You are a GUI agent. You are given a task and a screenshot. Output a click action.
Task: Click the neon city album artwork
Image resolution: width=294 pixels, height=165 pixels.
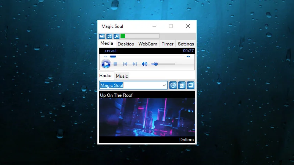(147, 117)
